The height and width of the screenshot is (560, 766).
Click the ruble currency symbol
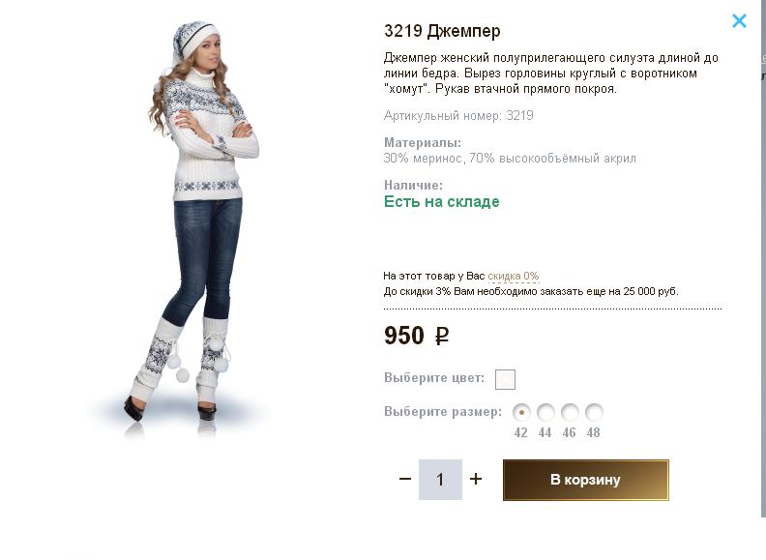442,337
